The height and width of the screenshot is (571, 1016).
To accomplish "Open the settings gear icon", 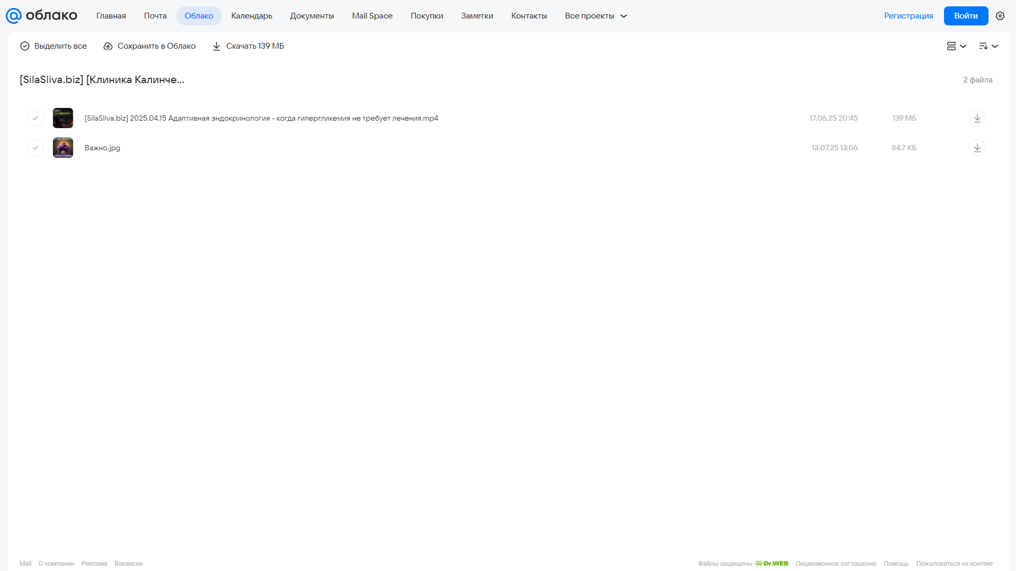I will (1000, 16).
